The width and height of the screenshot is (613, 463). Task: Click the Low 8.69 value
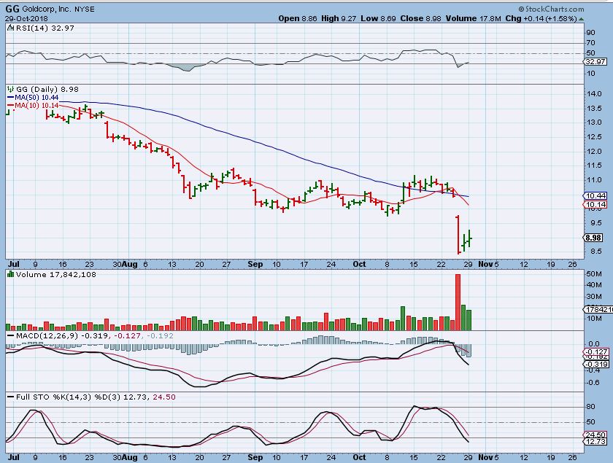(x=378, y=18)
